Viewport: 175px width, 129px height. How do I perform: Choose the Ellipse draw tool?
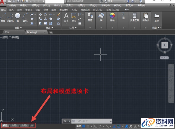click(x=32, y=19)
